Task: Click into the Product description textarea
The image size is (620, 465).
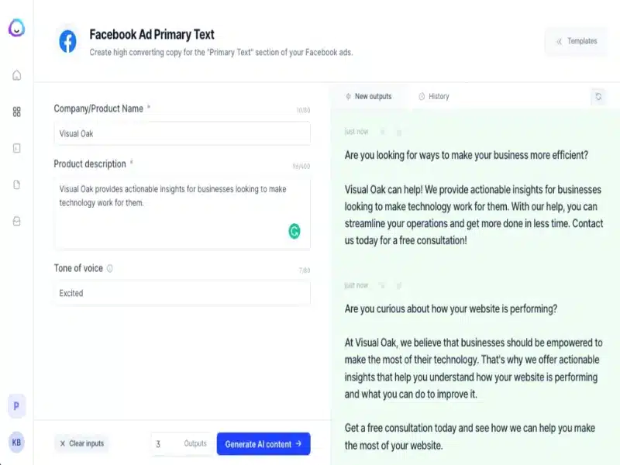Action: 182,214
